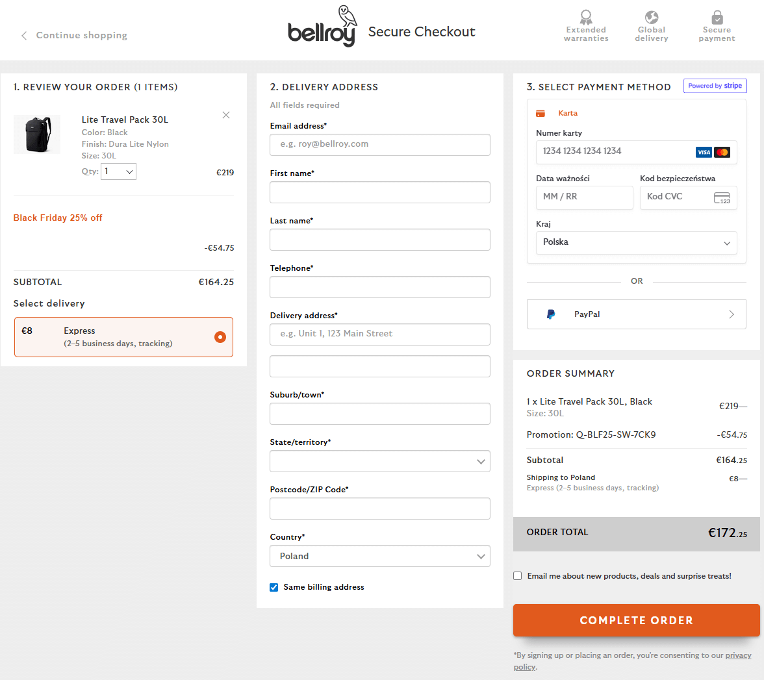Click the PayPal logo icon
Image resolution: width=764 pixels, height=680 pixels.
pos(551,314)
